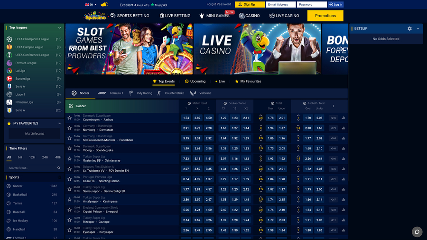Click UEFA Champions League icon
The image size is (427, 240).
click(x=9, y=39)
